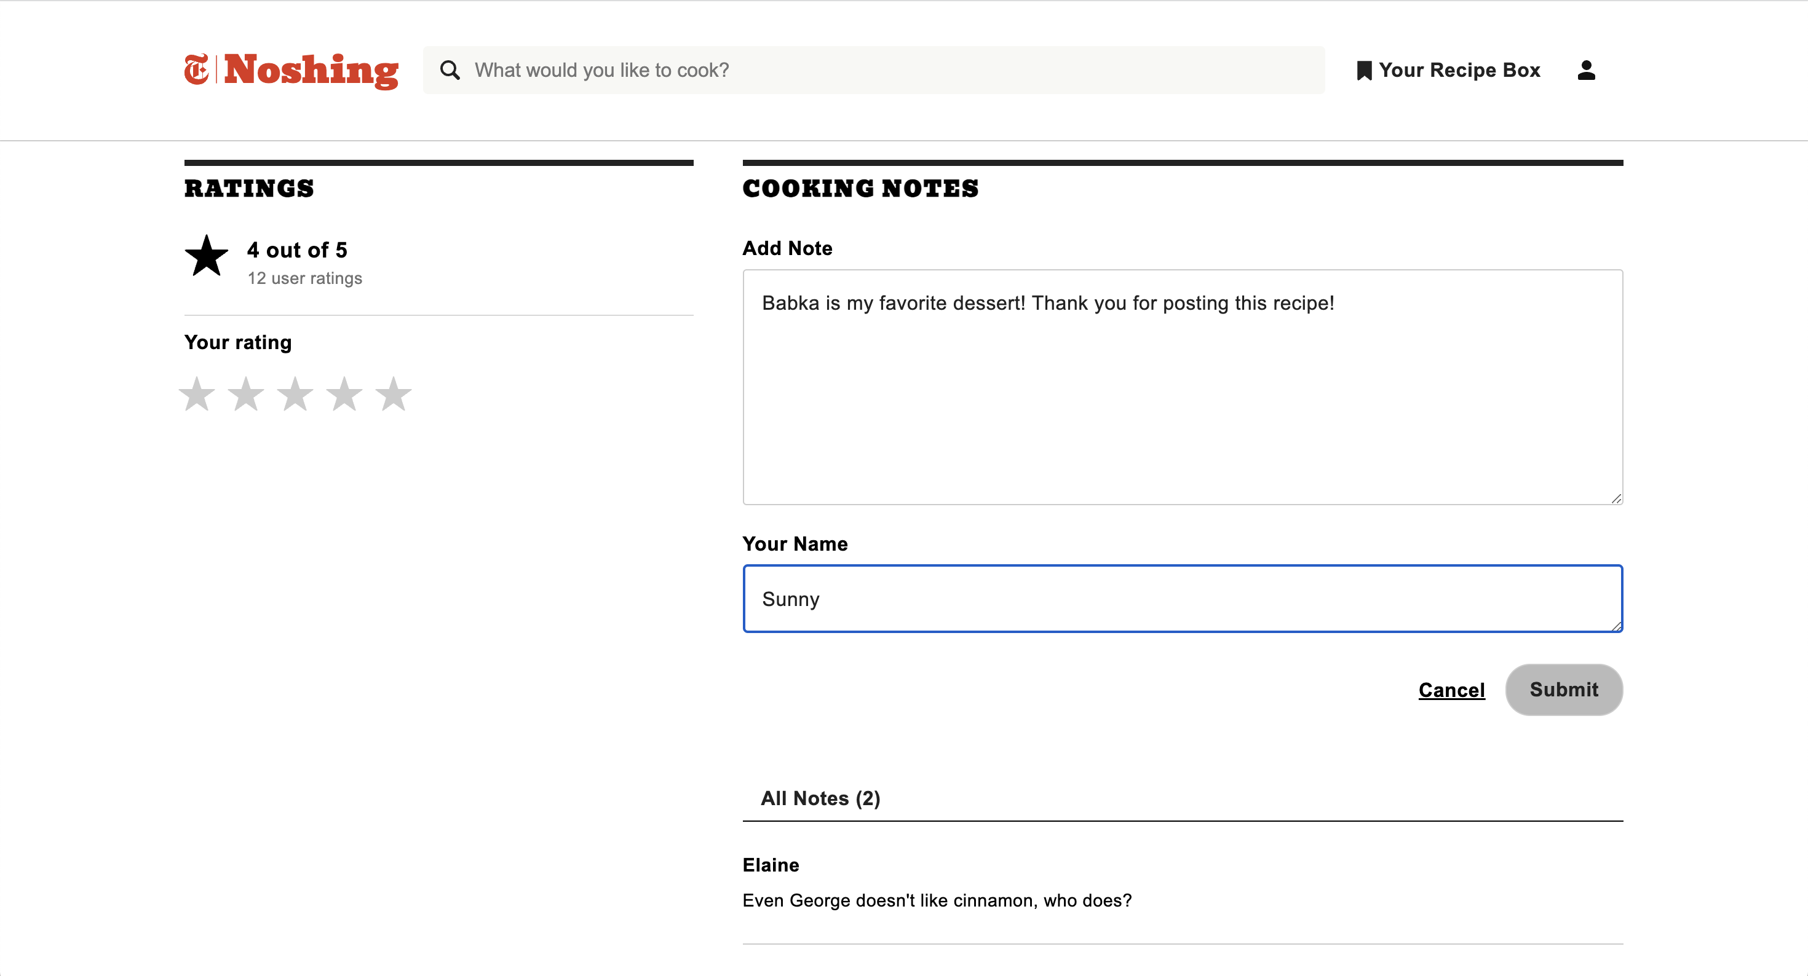1808x976 pixels.
Task: Click the black average rating star
Action: click(207, 256)
